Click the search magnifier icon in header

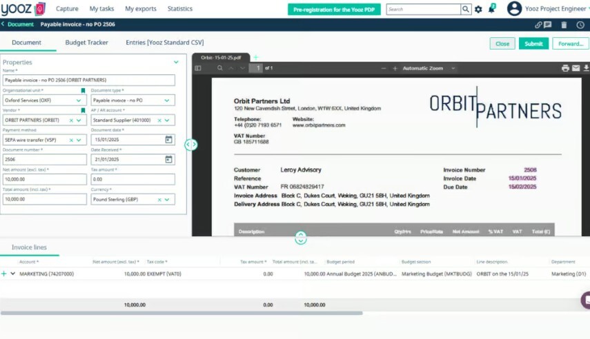coord(466,9)
